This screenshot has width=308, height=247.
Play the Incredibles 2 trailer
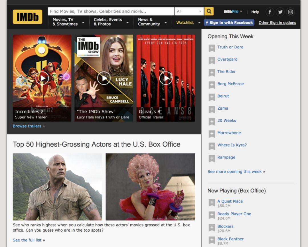pos(42,78)
